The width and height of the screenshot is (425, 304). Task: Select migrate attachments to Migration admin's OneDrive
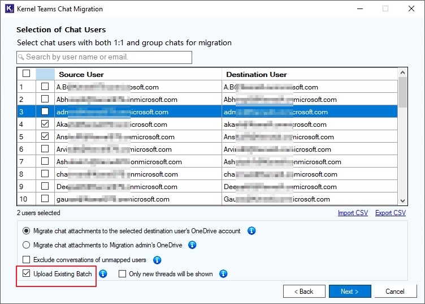27,245
